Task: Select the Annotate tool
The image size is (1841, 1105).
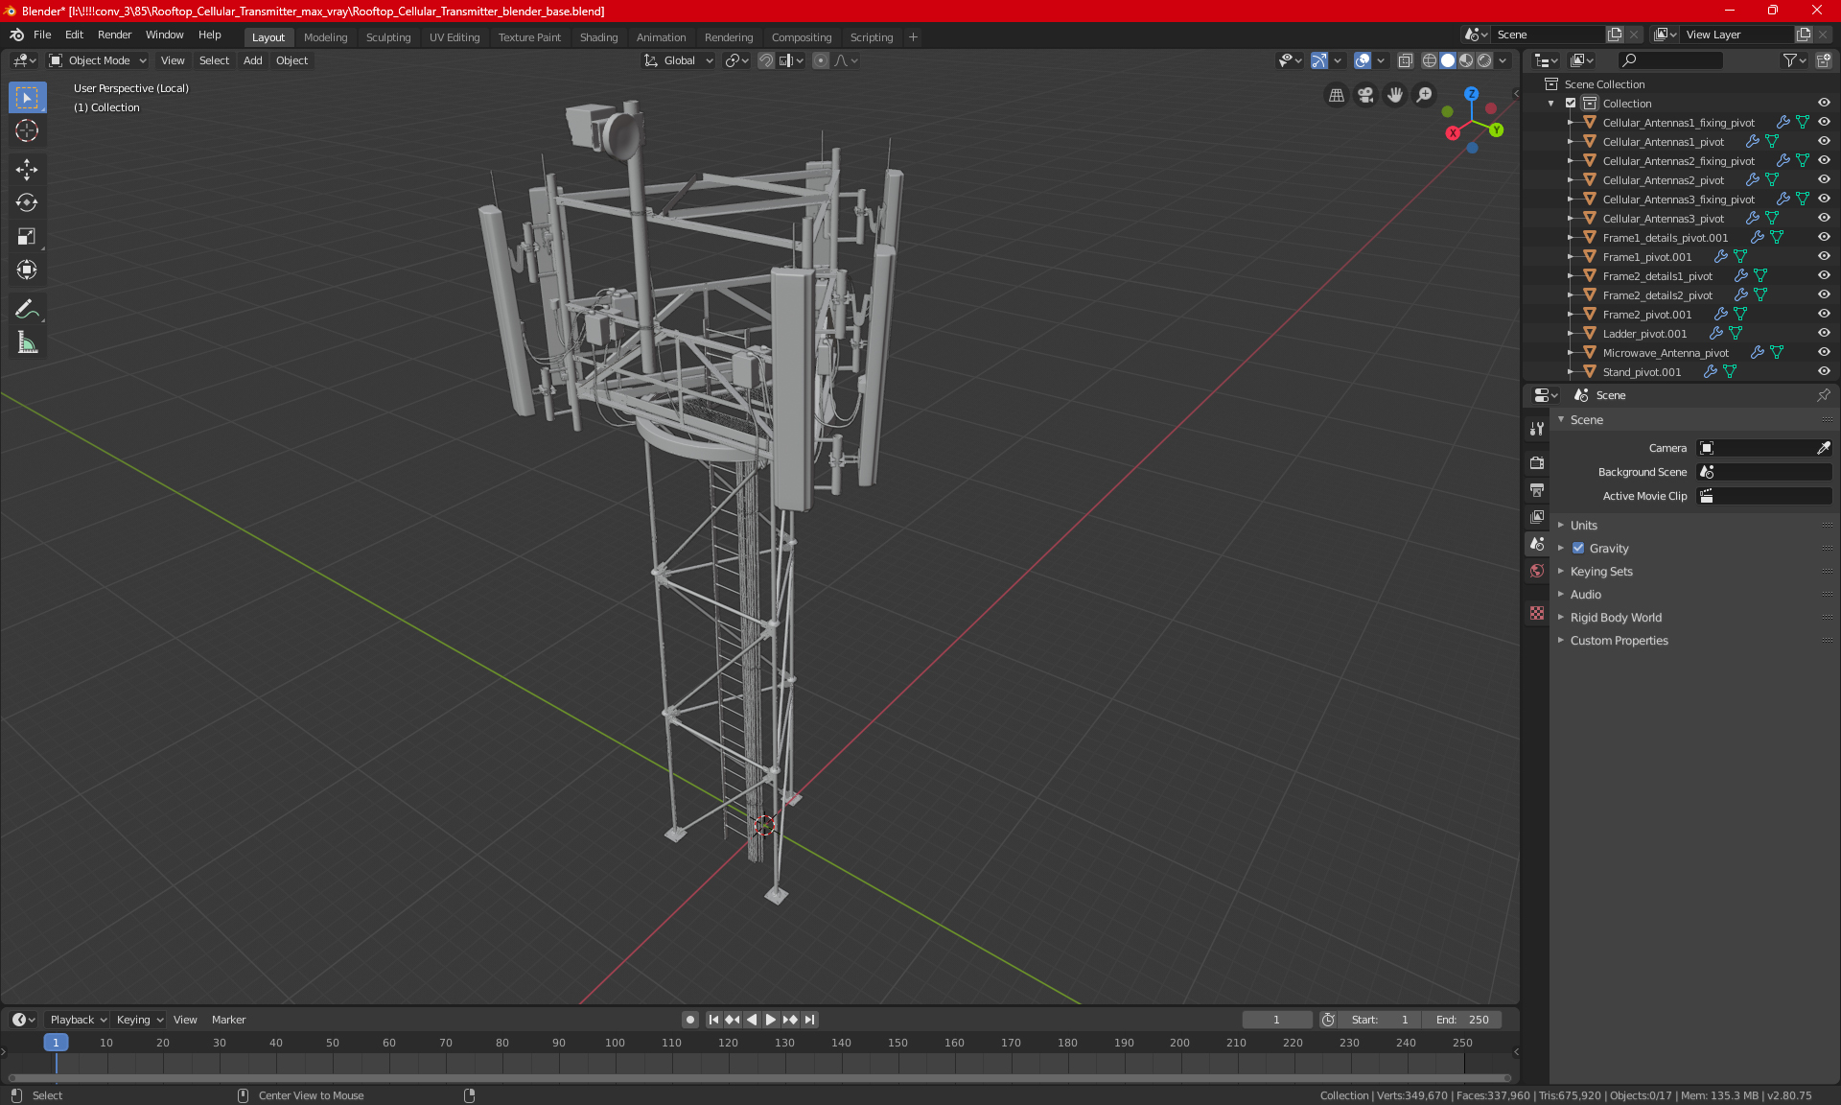Action: pyautogui.click(x=27, y=309)
